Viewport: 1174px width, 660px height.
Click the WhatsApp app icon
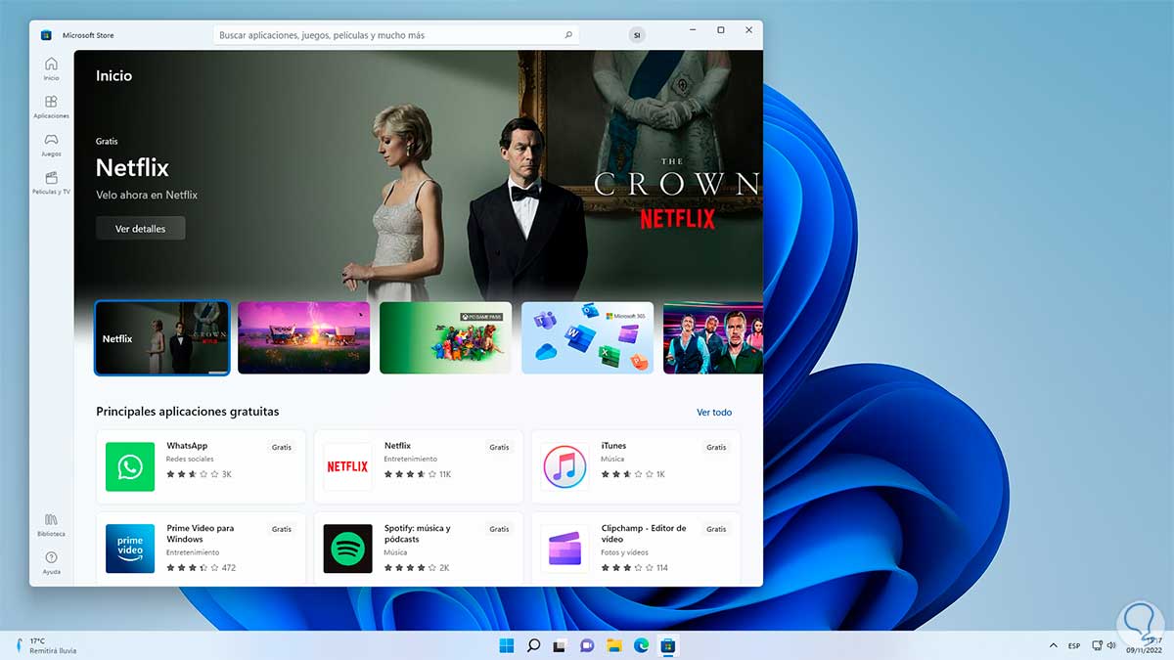pos(130,466)
